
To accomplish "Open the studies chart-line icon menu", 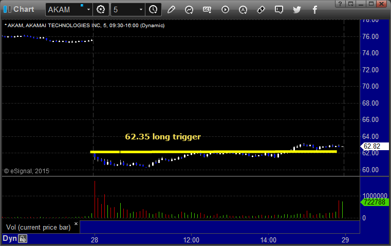I will (x=189, y=10).
